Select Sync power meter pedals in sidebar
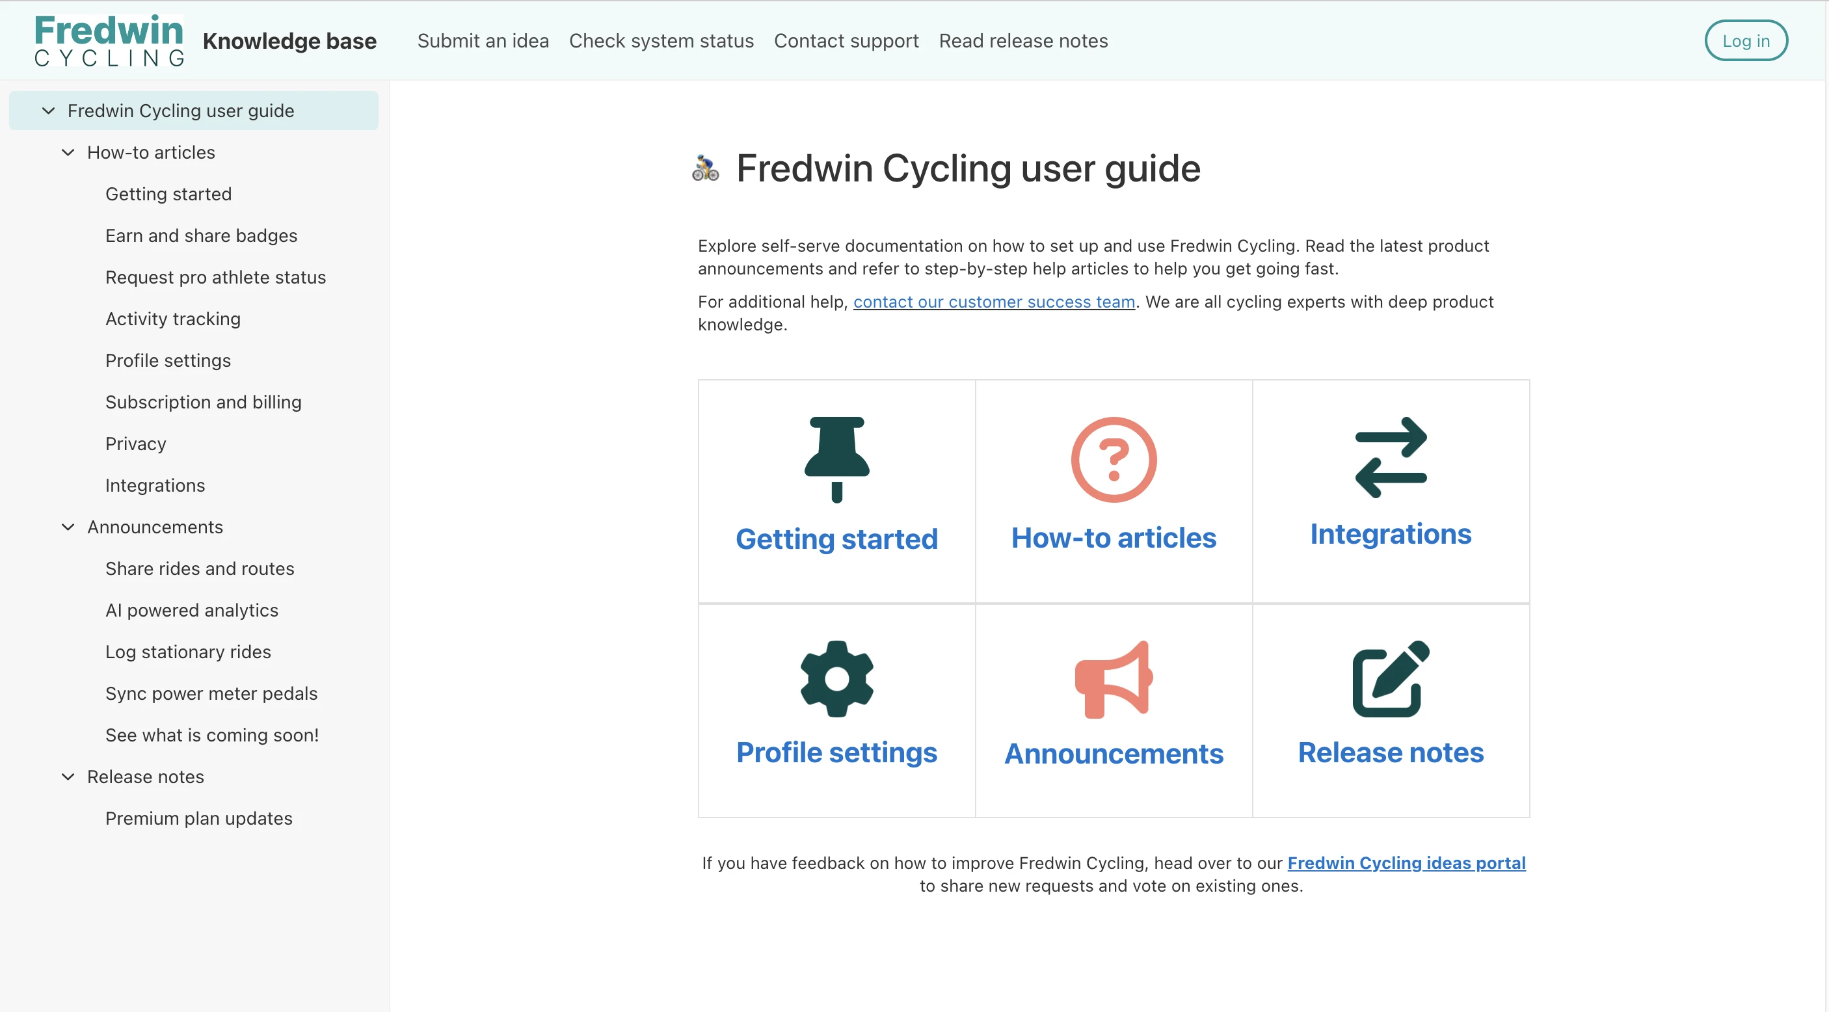Image resolution: width=1829 pixels, height=1012 pixels. (211, 693)
